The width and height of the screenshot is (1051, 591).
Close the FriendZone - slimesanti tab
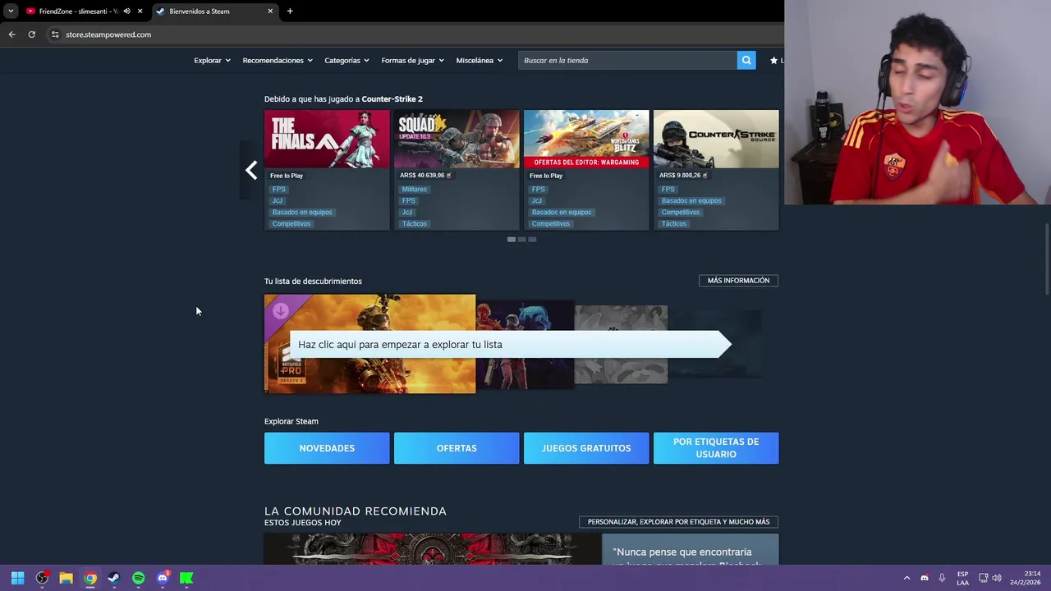pos(140,11)
